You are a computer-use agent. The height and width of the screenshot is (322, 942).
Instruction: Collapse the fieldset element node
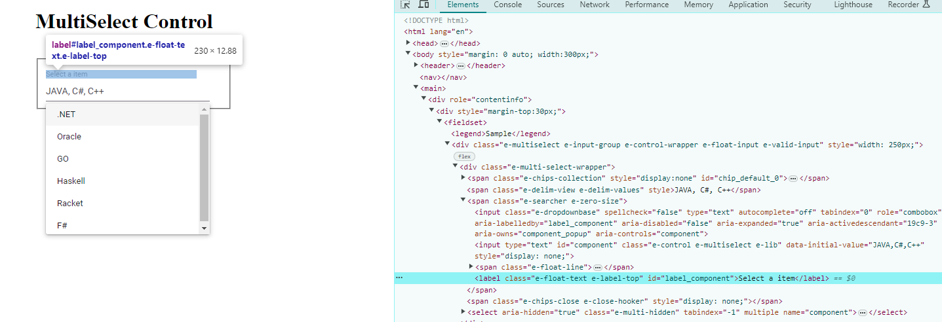440,122
